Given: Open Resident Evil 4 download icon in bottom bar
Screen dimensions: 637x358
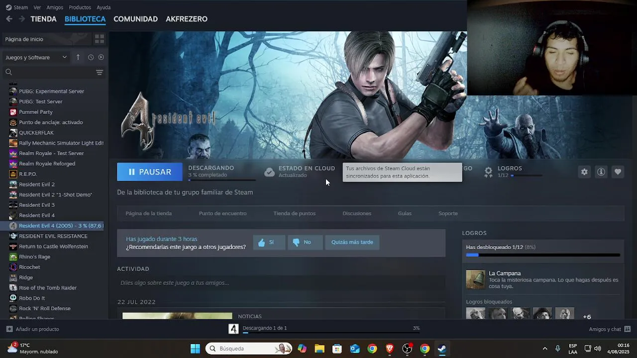Looking at the screenshot, I should (x=233, y=329).
